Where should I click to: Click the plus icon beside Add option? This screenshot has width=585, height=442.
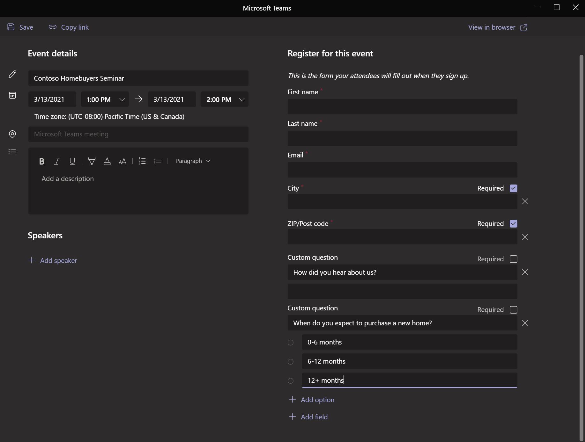[292, 399]
